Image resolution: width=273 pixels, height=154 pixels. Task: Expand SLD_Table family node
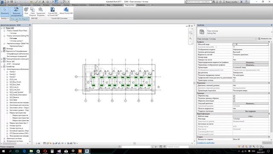tap(7, 100)
